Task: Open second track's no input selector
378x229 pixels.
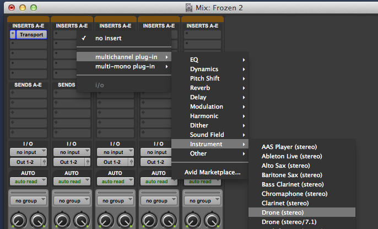Action: point(72,152)
